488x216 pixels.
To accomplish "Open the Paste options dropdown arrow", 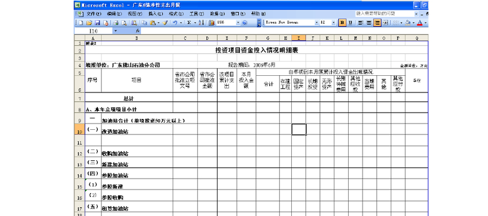I will tap(158, 22).
